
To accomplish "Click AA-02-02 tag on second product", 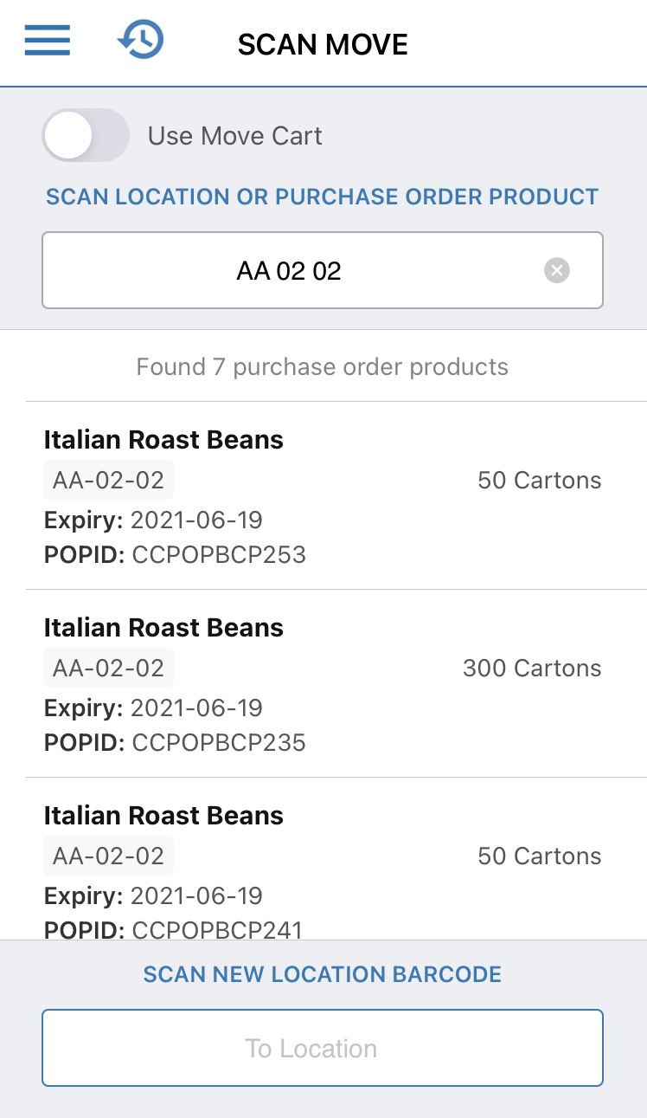I will click(108, 669).
